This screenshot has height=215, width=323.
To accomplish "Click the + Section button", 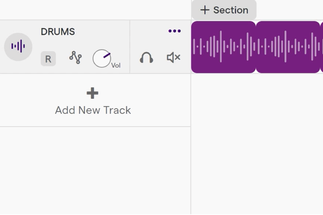I will tap(224, 10).
